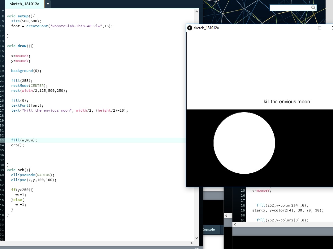Click the editor vertical scrollbar up arrow

[x=197, y=11]
